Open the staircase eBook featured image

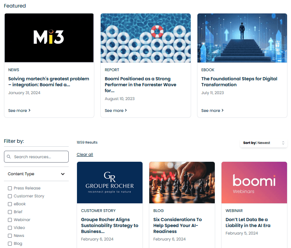[242, 38]
